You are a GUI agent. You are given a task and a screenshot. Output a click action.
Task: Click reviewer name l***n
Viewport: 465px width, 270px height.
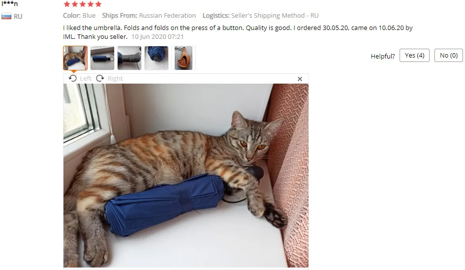click(x=10, y=4)
